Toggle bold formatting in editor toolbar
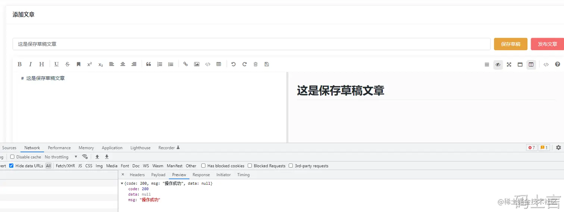 click(x=19, y=64)
